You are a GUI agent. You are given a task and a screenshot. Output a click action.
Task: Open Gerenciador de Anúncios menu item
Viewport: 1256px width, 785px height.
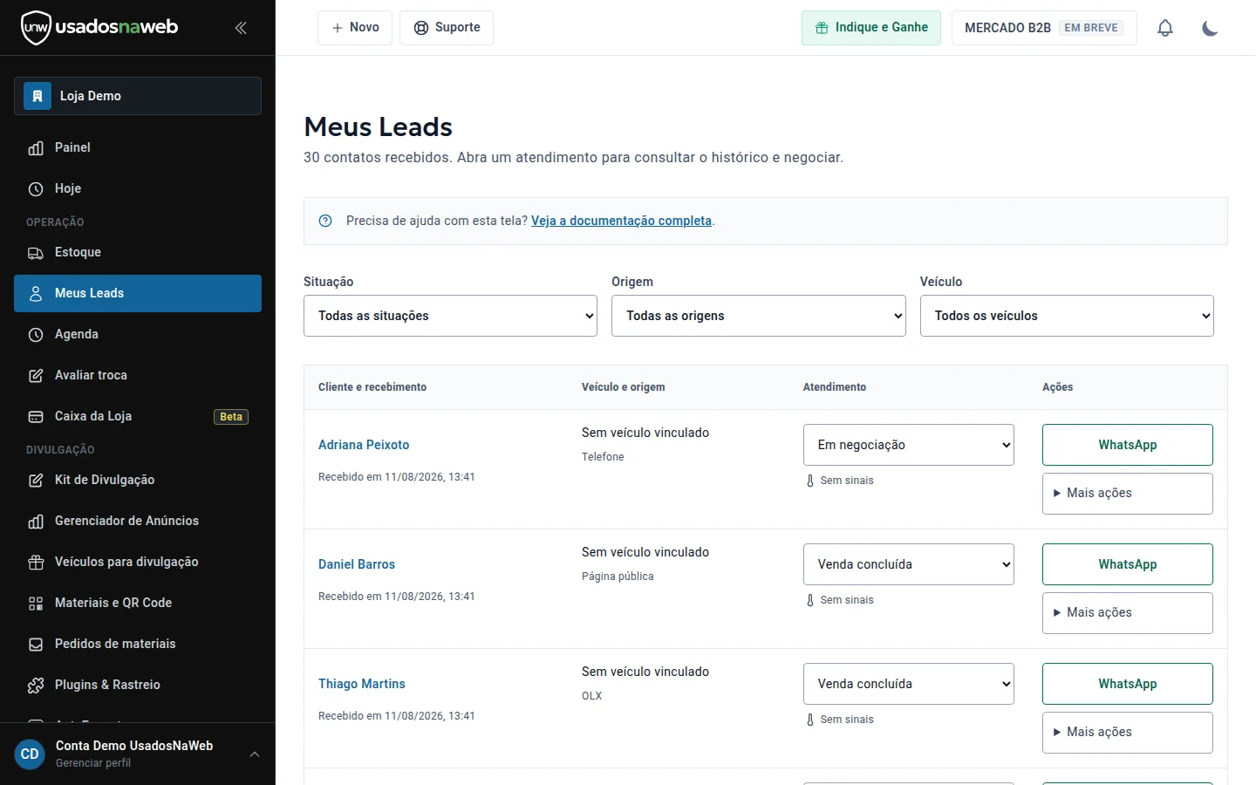(138, 521)
